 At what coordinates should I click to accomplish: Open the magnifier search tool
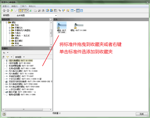pos(16,10)
